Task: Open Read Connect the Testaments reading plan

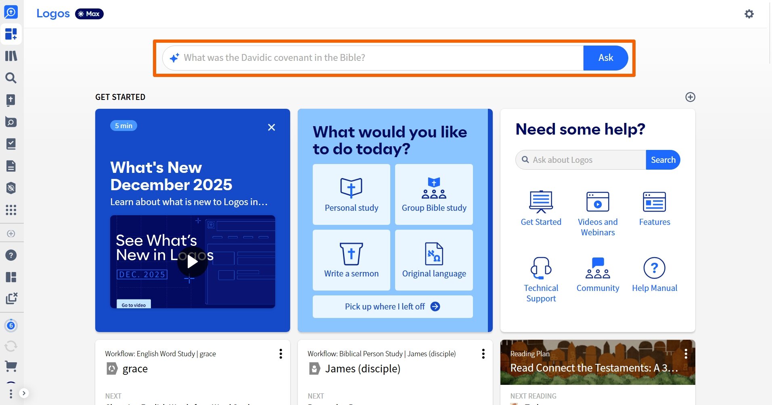Action: (x=594, y=368)
